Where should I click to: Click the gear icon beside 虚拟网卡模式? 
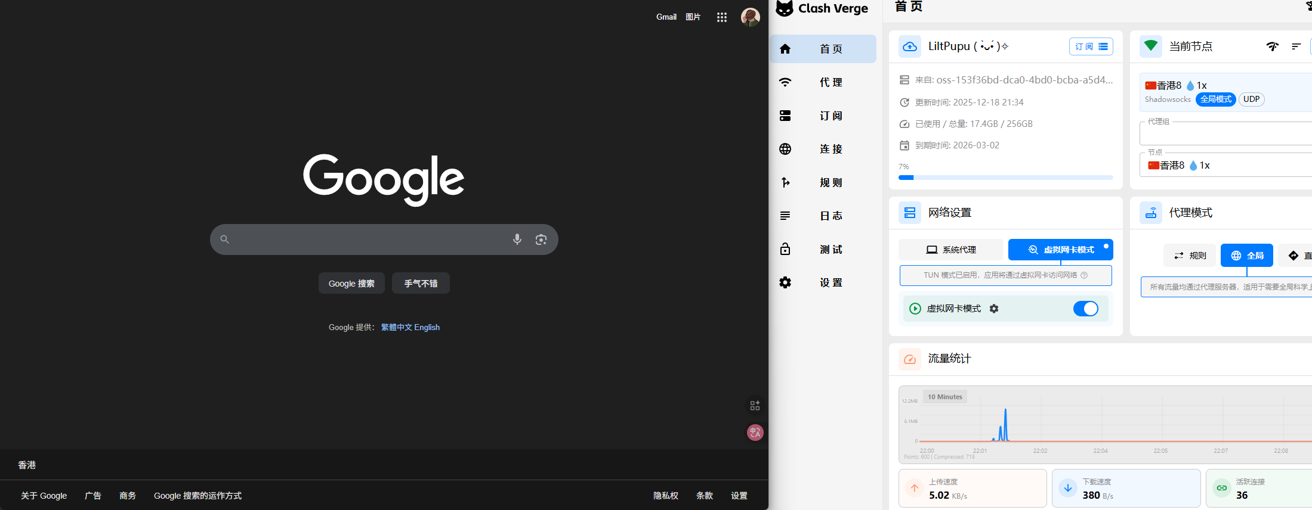[994, 309]
